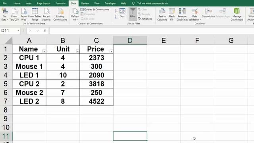Image resolution: width=254 pixels, height=143 pixels.
Task: Expand the Unit column filter dropdown
Action: [78, 51]
